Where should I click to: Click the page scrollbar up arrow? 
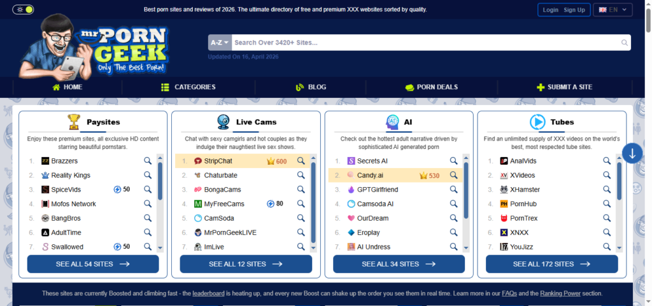tap(648, 3)
